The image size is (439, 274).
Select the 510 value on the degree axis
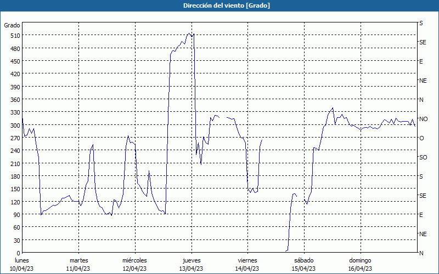[15, 36]
